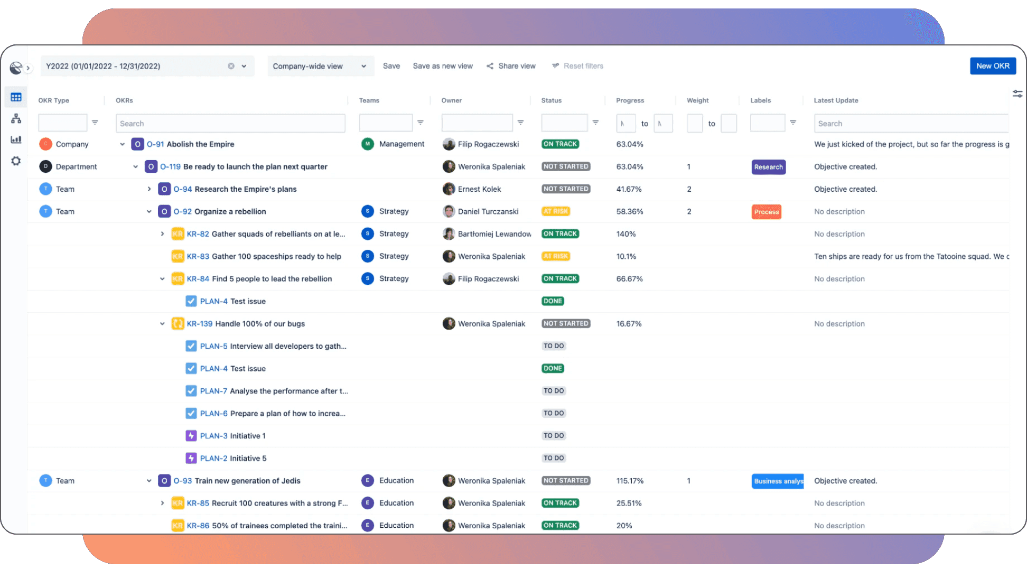
Task: Open the column configuration sliders icon top right
Action: coord(1017,94)
